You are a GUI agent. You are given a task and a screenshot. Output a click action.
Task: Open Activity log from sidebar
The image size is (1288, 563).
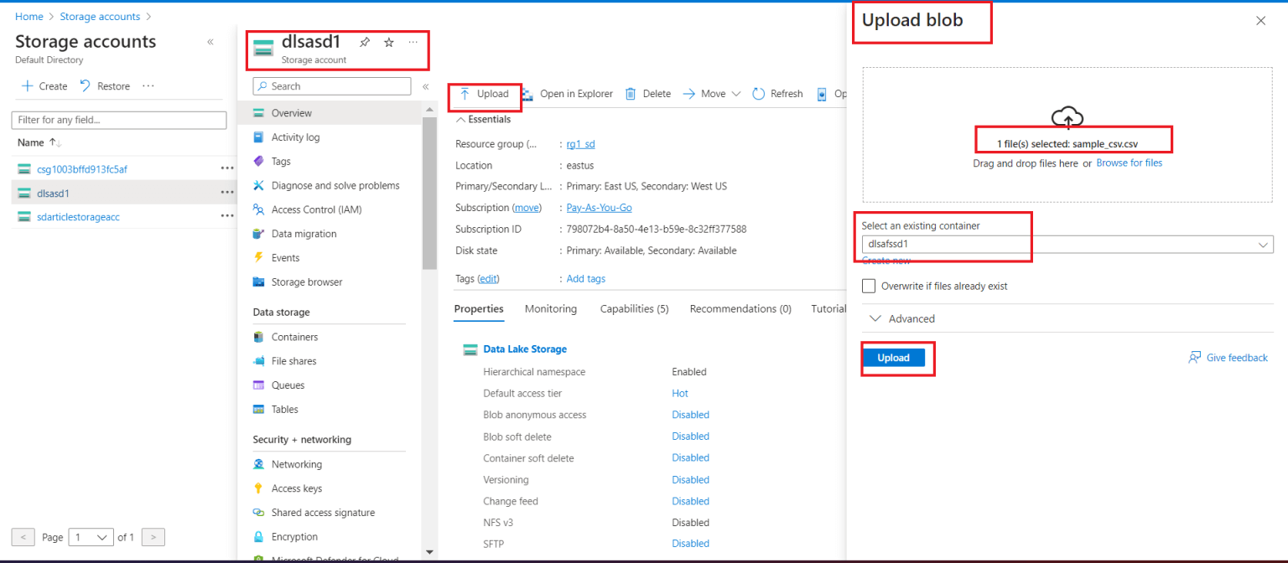coord(295,137)
